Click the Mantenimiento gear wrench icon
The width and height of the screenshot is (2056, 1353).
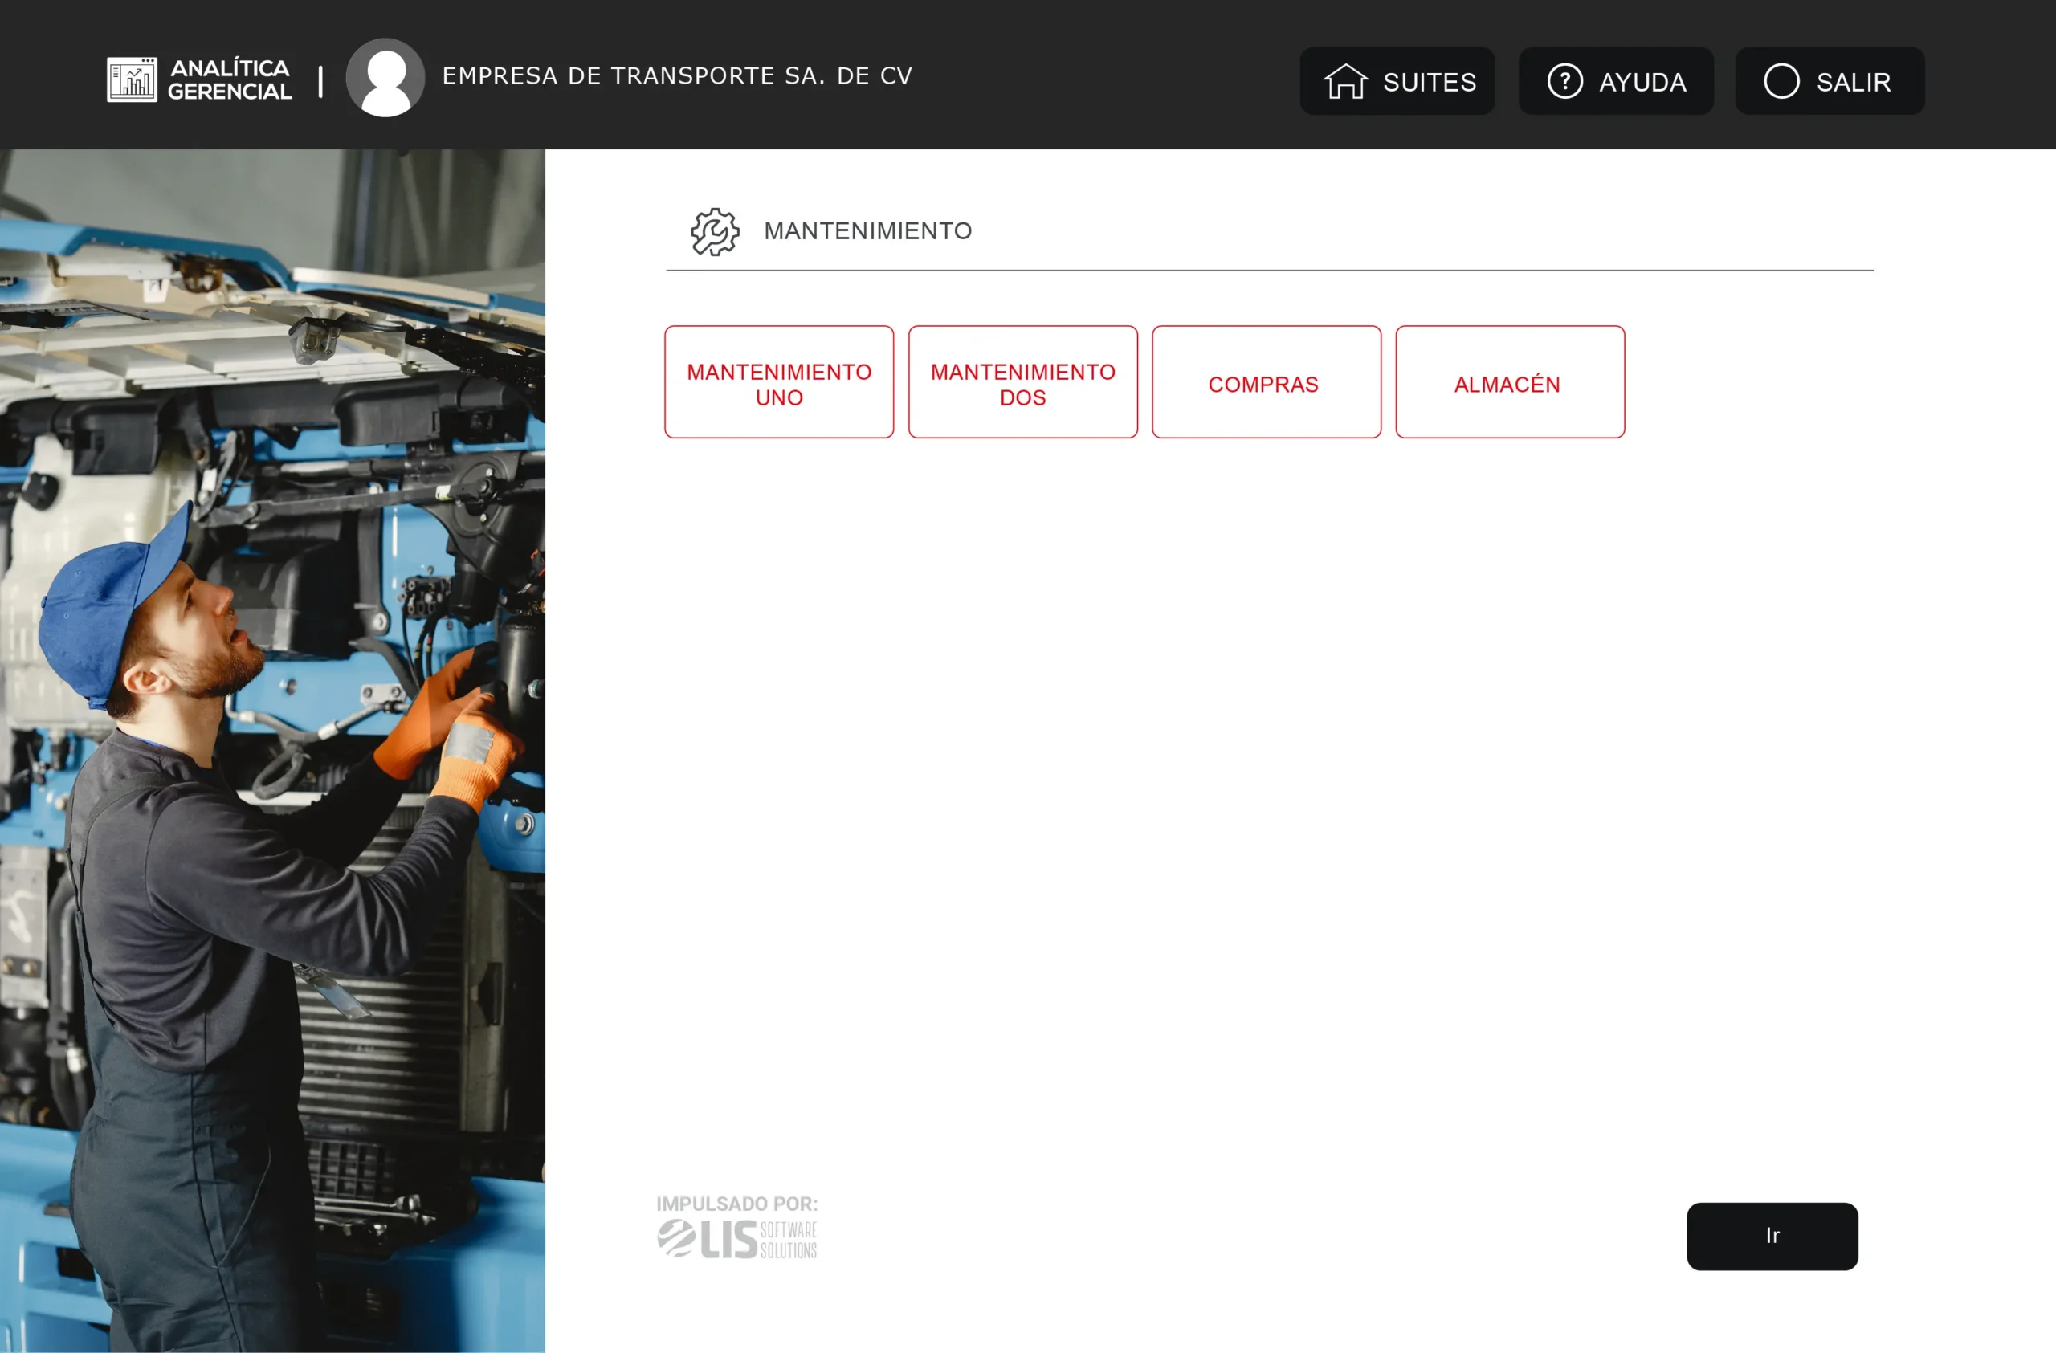pyautogui.click(x=715, y=231)
